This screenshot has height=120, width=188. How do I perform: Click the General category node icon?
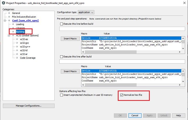click(x=9, y=13)
